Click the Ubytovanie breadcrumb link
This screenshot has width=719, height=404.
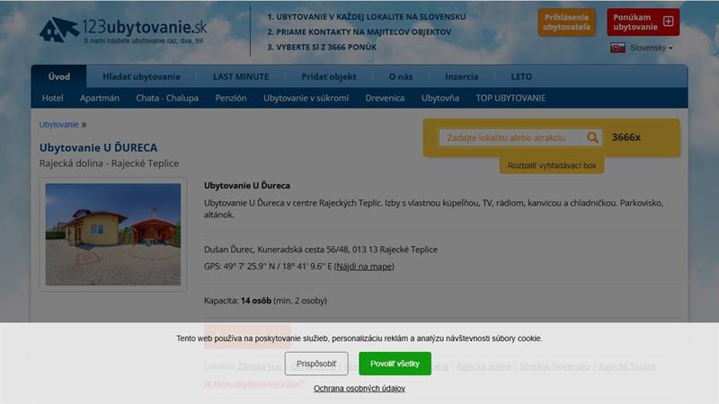pyautogui.click(x=58, y=125)
